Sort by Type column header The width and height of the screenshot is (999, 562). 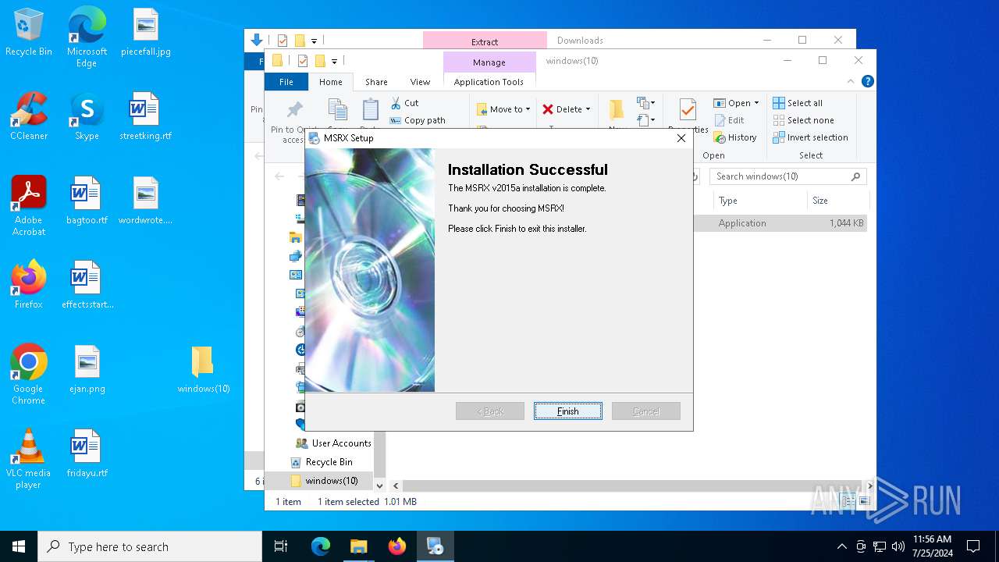(x=760, y=201)
